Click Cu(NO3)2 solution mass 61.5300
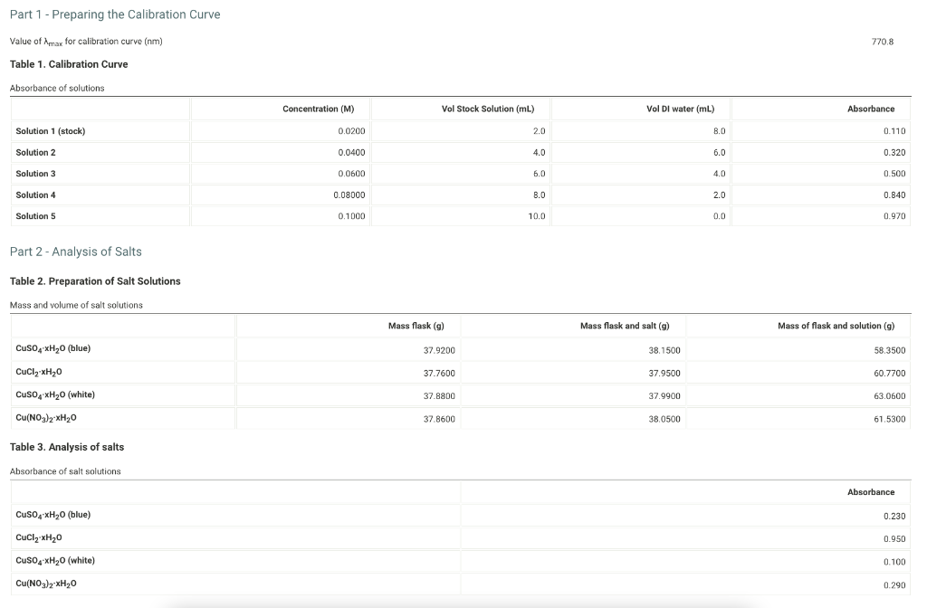 click(x=890, y=419)
